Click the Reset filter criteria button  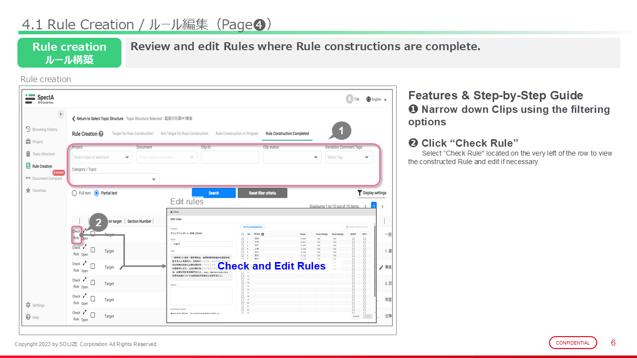tap(262, 193)
